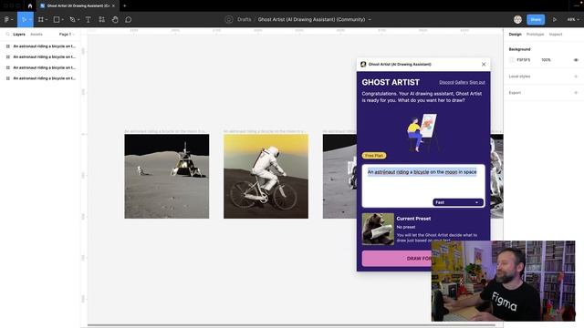Viewport: 584px width, 328px height.
Task: Click the frame title above bicycle image
Action: tap(265, 131)
